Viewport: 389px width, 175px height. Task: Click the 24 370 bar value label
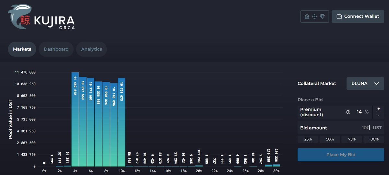click(160, 158)
